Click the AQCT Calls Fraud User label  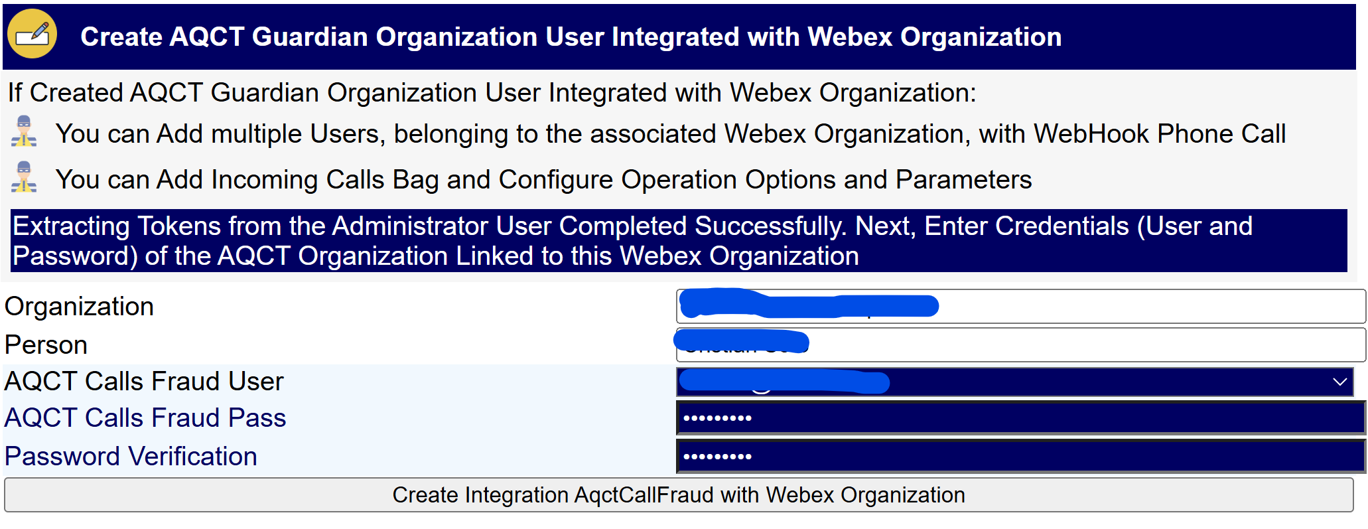(144, 382)
